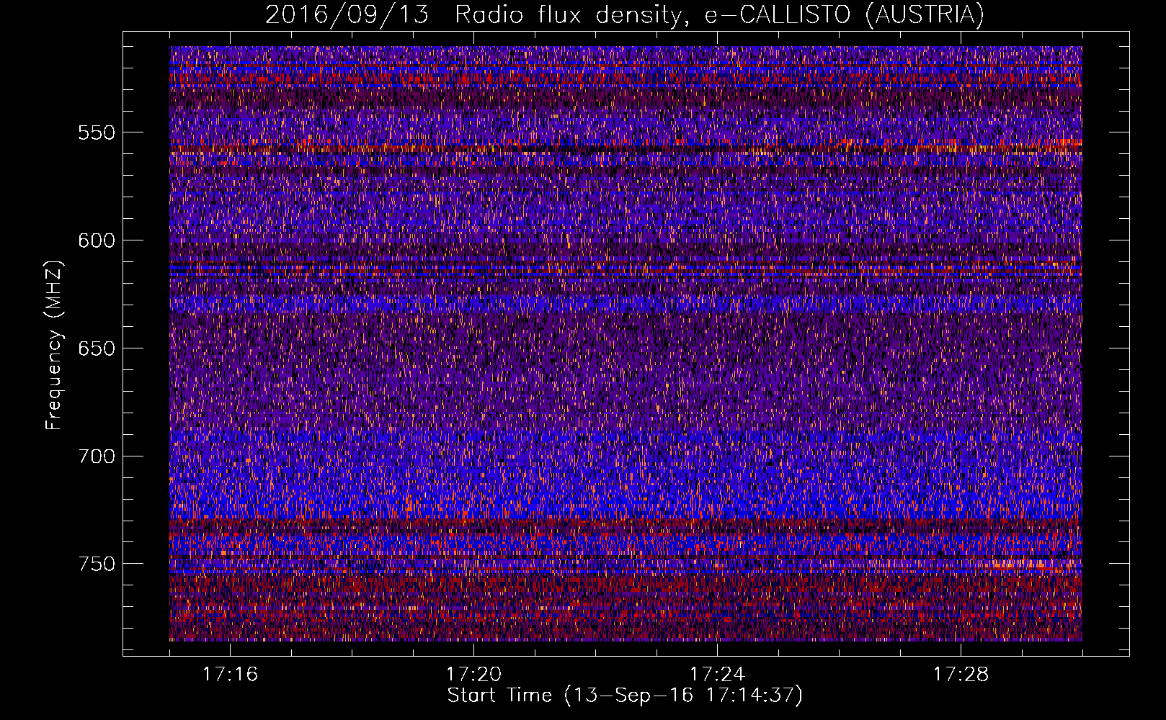
Task: Click the 17:28 time tick label
Action: coord(961,675)
